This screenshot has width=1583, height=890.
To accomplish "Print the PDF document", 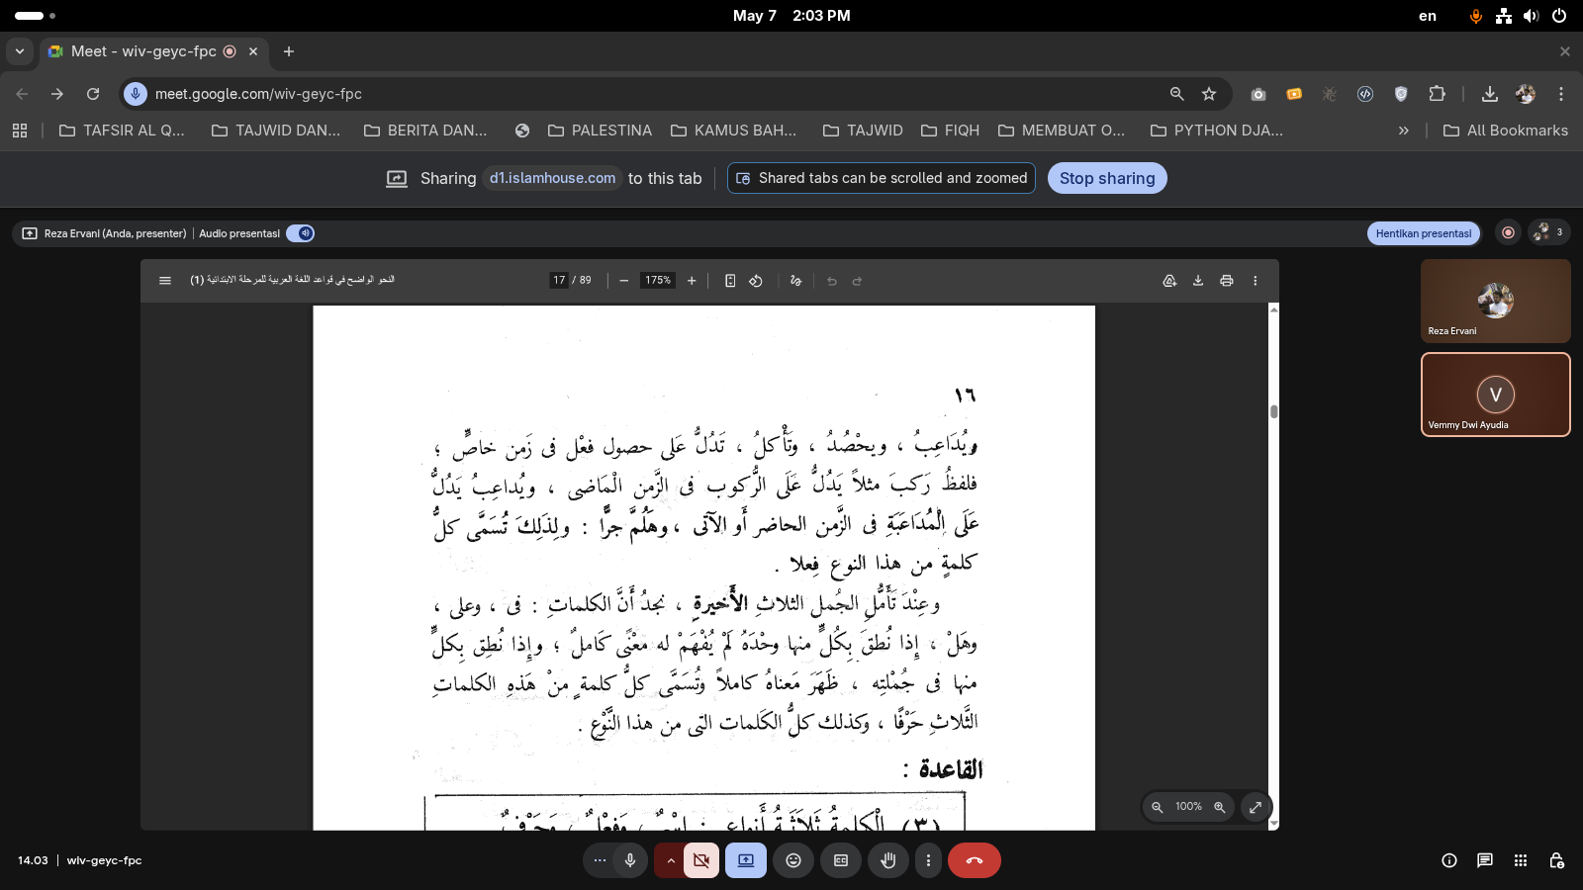I will pos(1227,281).
